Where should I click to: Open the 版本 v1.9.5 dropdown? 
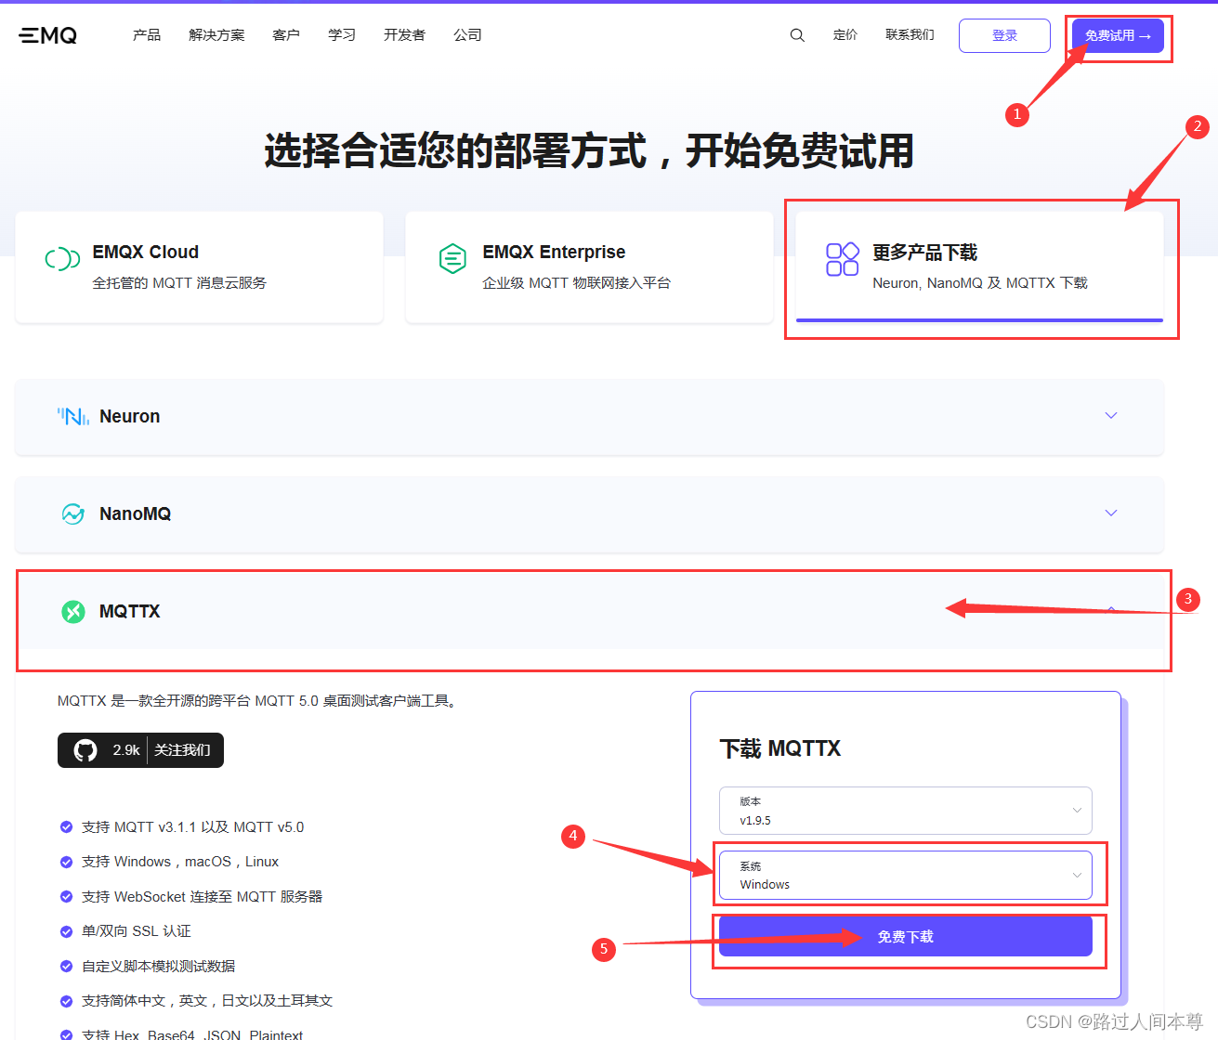point(906,811)
